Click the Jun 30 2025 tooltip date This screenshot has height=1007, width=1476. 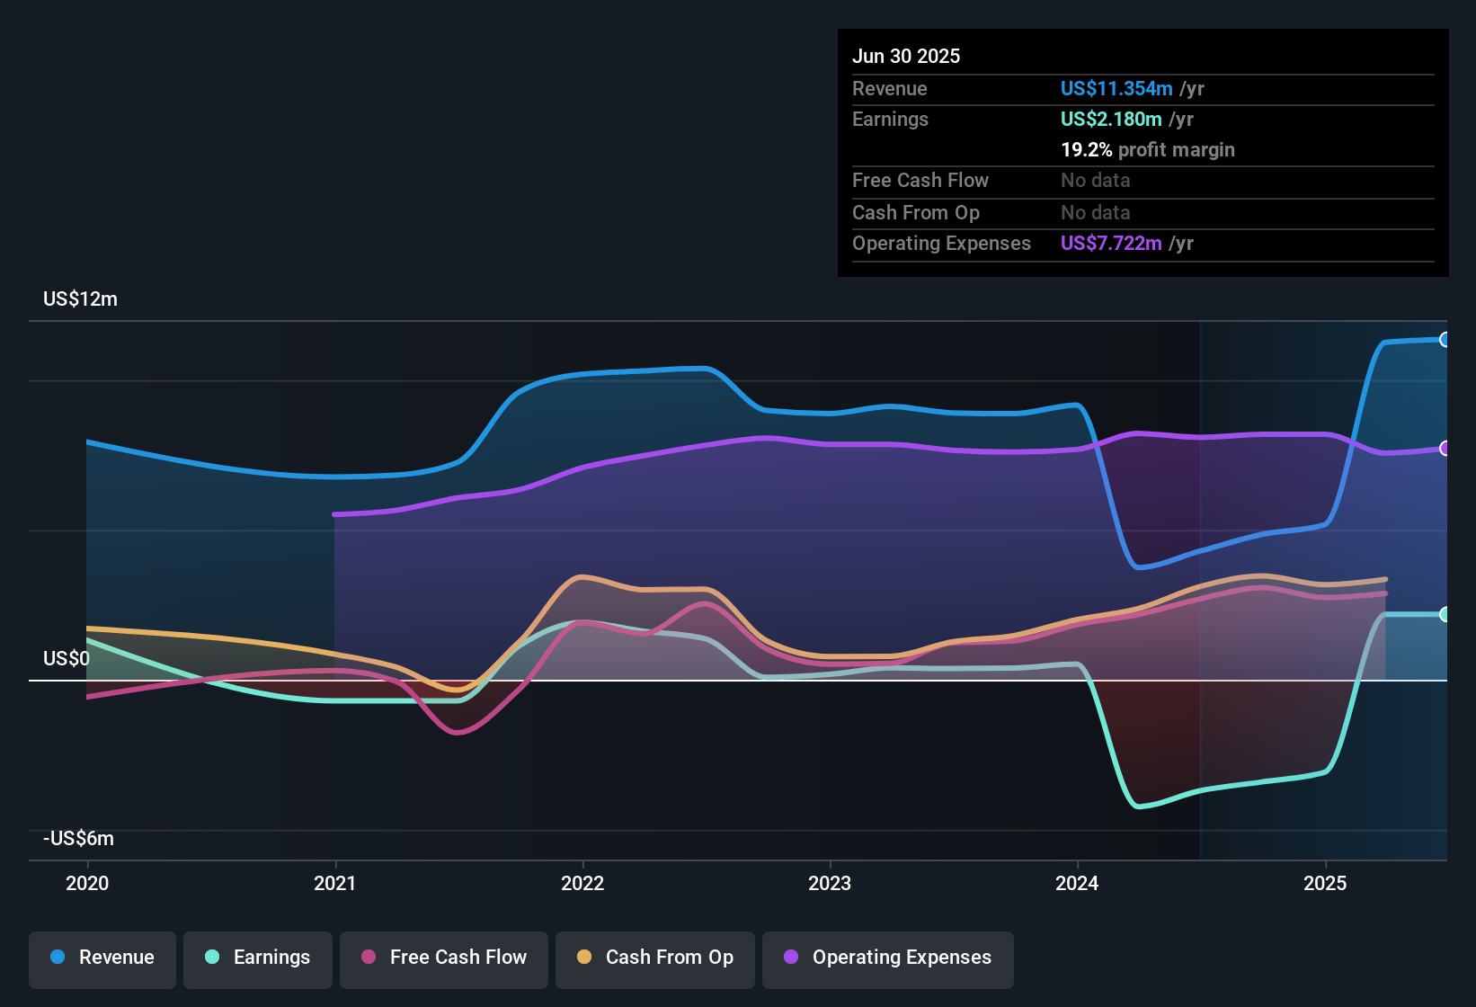pyautogui.click(x=906, y=56)
